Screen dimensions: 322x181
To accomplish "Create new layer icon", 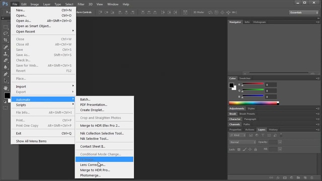I will (x=305, y=177).
